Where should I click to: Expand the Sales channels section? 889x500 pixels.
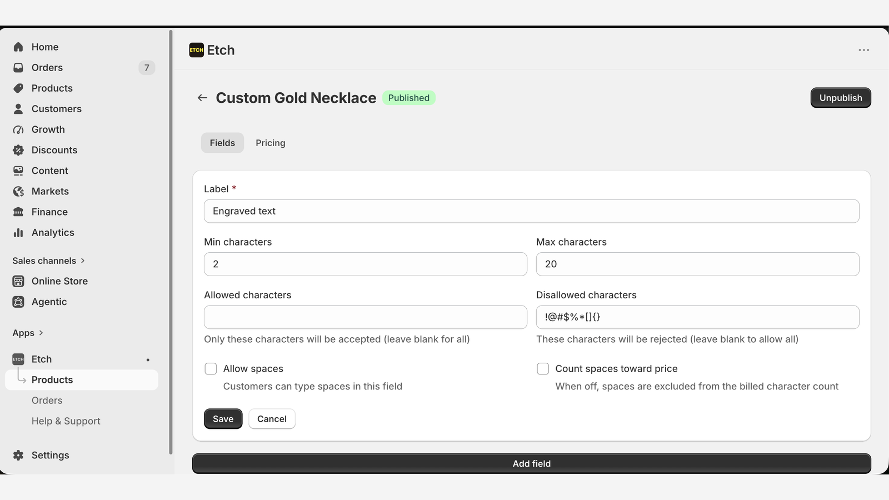coord(48,261)
